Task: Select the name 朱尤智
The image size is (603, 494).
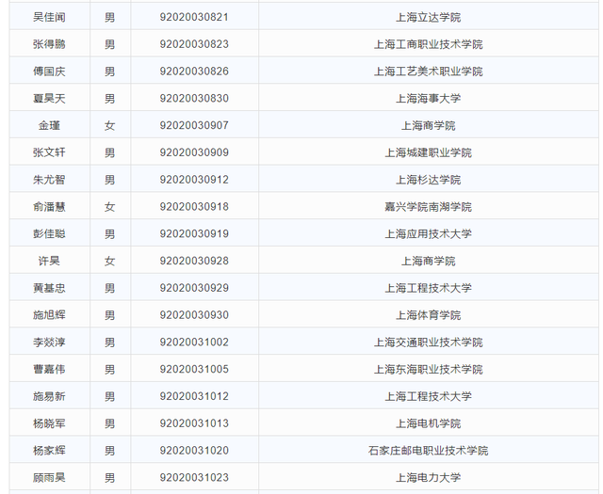Action: tap(49, 180)
